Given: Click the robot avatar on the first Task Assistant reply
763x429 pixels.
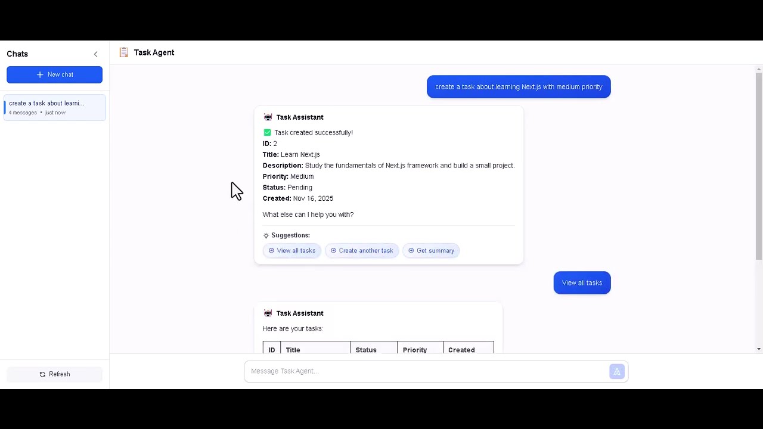Looking at the screenshot, I should [268, 117].
